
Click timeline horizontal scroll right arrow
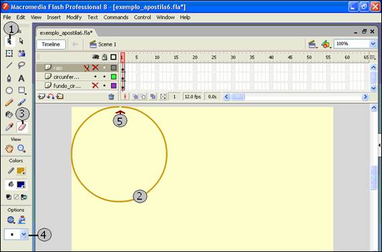(365, 97)
